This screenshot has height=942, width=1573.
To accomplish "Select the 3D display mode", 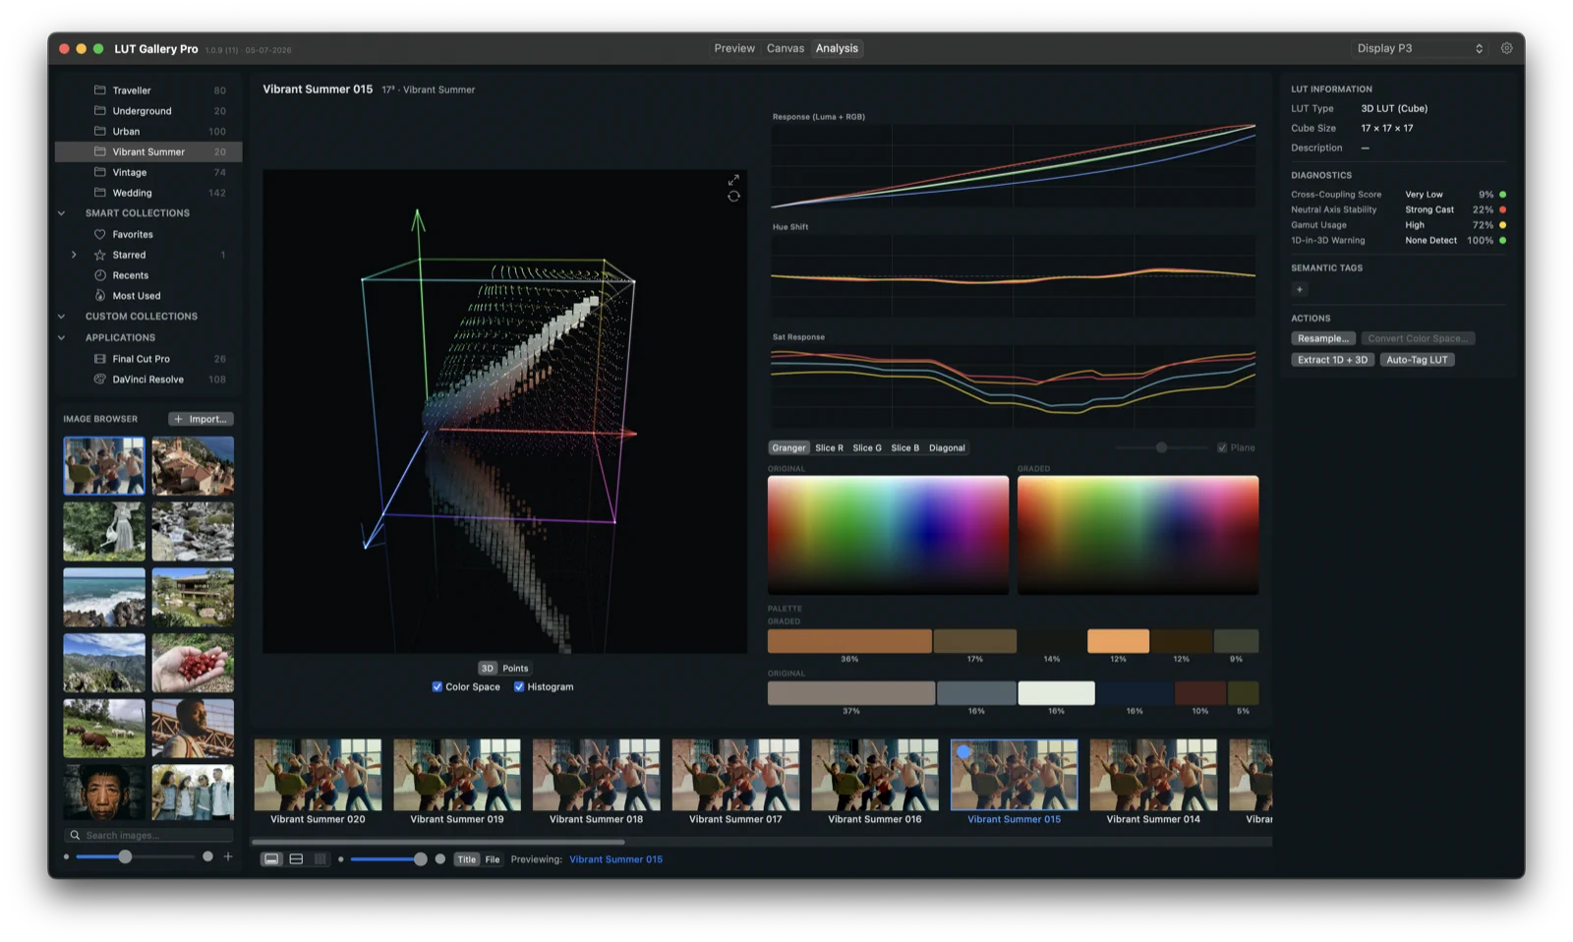I will 488,668.
